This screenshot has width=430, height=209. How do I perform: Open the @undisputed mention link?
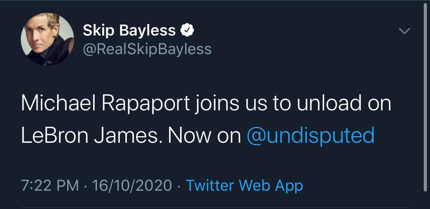click(x=311, y=136)
